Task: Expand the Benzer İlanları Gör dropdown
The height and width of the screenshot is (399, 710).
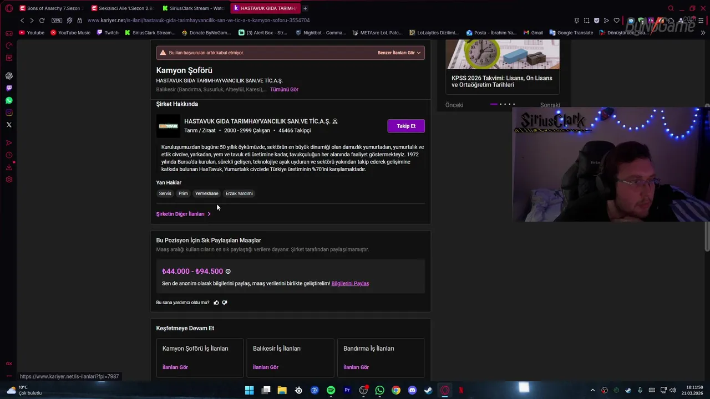Action: point(399,53)
